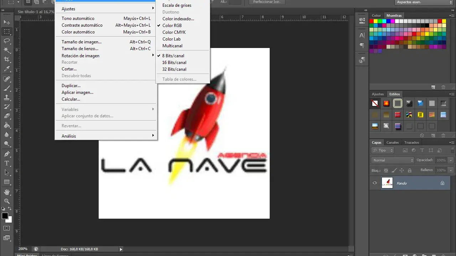This screenshot has height=256, width=456.
Task: Toggle pixel layer filter
Action: [x=405, y=150]
